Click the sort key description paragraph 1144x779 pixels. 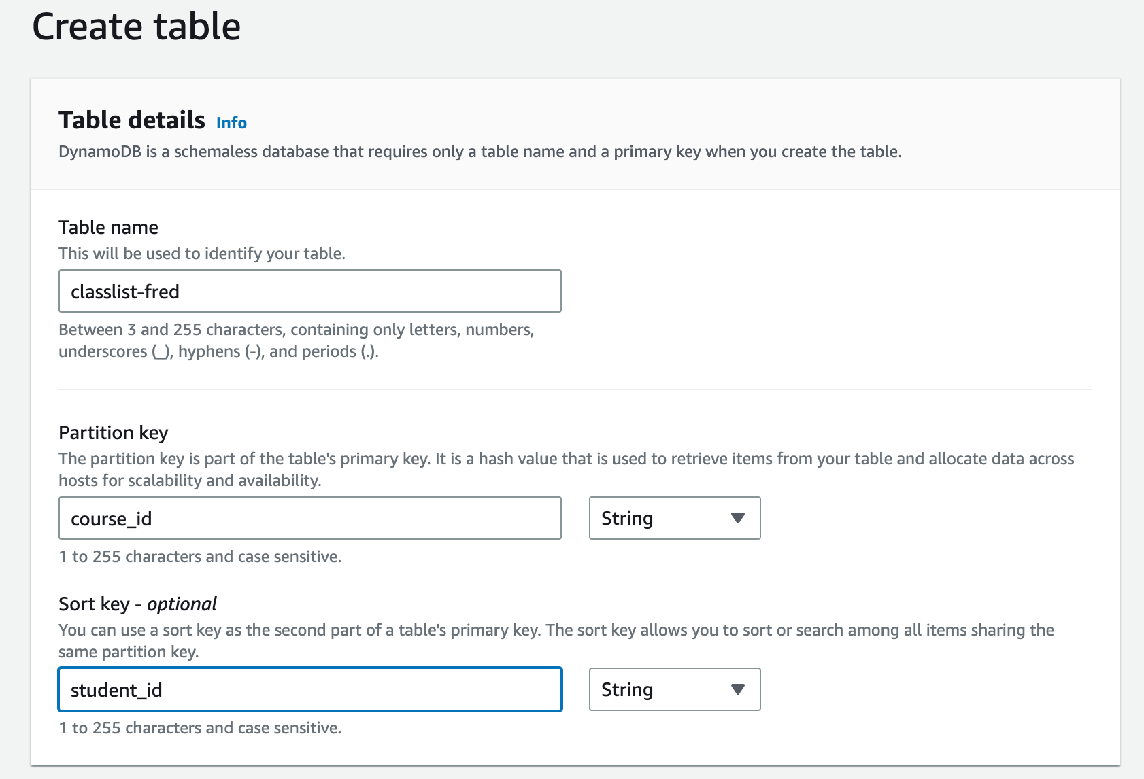(556, 641)
